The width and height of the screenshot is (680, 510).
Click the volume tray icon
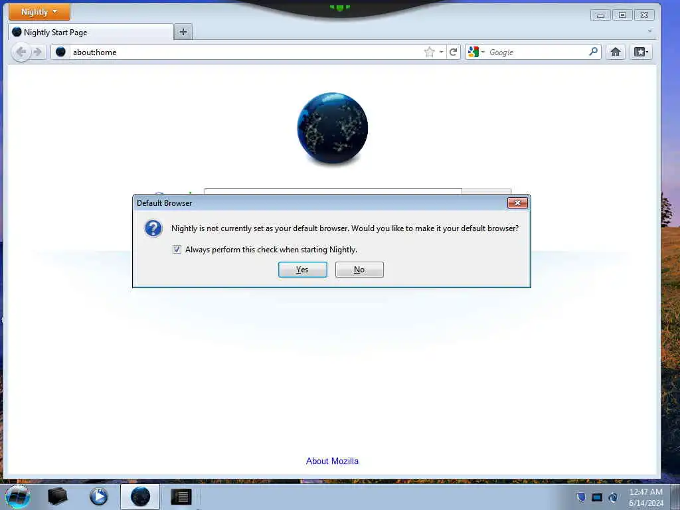pyautogui.click(x=613, y=497)
